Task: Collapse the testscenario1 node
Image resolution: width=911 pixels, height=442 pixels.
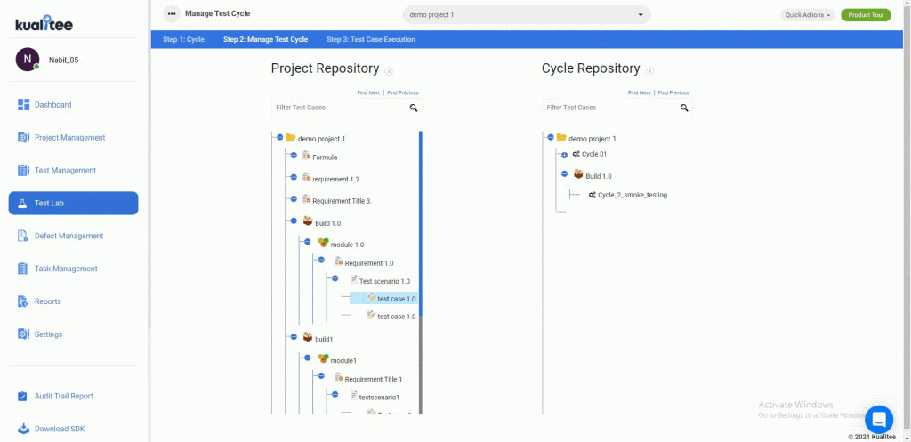Action: tap(335, 394)
